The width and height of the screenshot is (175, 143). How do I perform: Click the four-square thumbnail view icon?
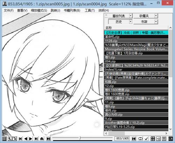153,139
